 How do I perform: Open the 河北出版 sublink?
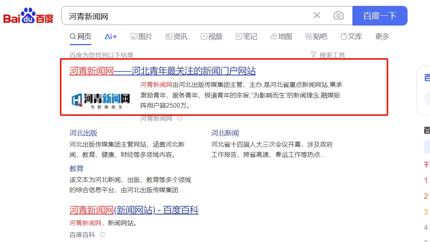83,133
